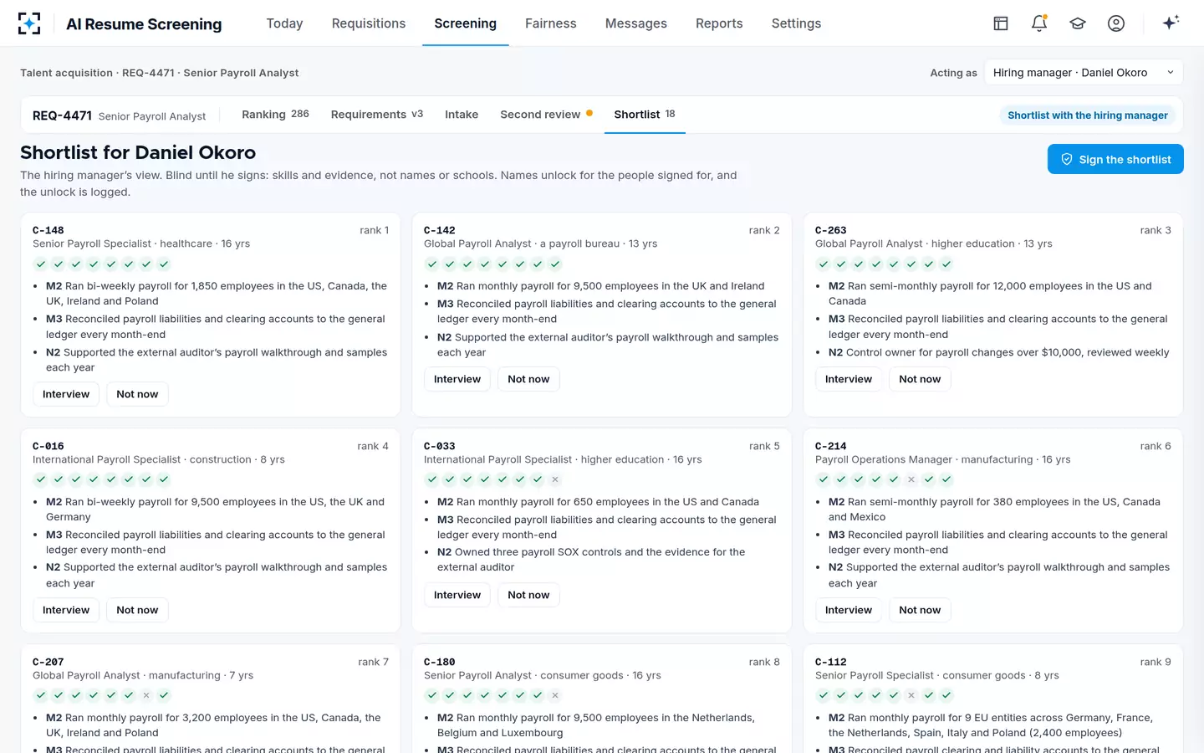This screenshot has height=753, width=1204.
Task: Open the notifications bell
Action: (1039, 23)
